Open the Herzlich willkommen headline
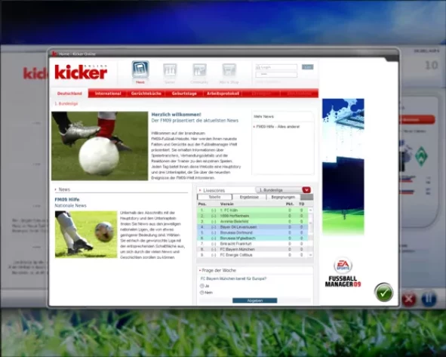This screenshot has height=357, width=446. [176, 115]
